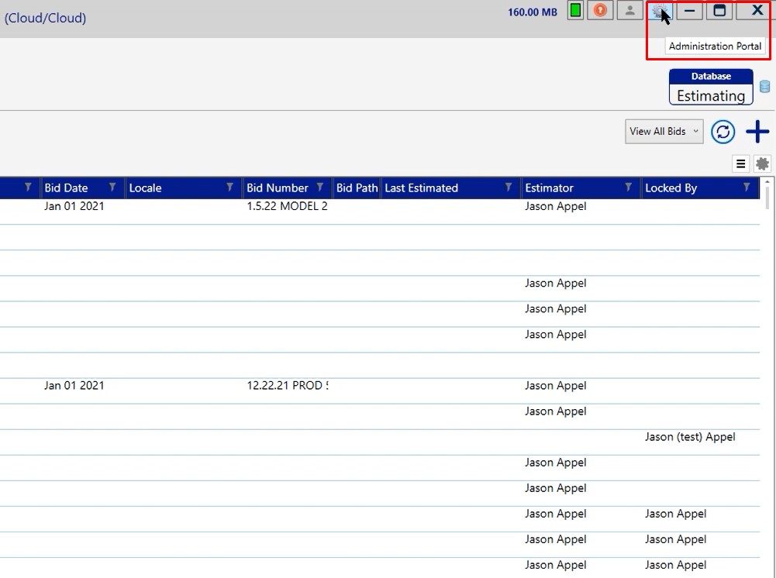This screenshot has width=776, height=578.
Task: Click the orange help question mark icon
Action: pyautogui.click(x=600, y=11)
